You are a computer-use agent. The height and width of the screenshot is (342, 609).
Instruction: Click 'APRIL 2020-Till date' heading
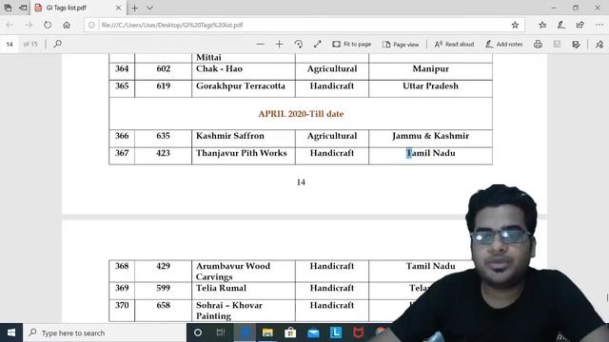[301, 114]
